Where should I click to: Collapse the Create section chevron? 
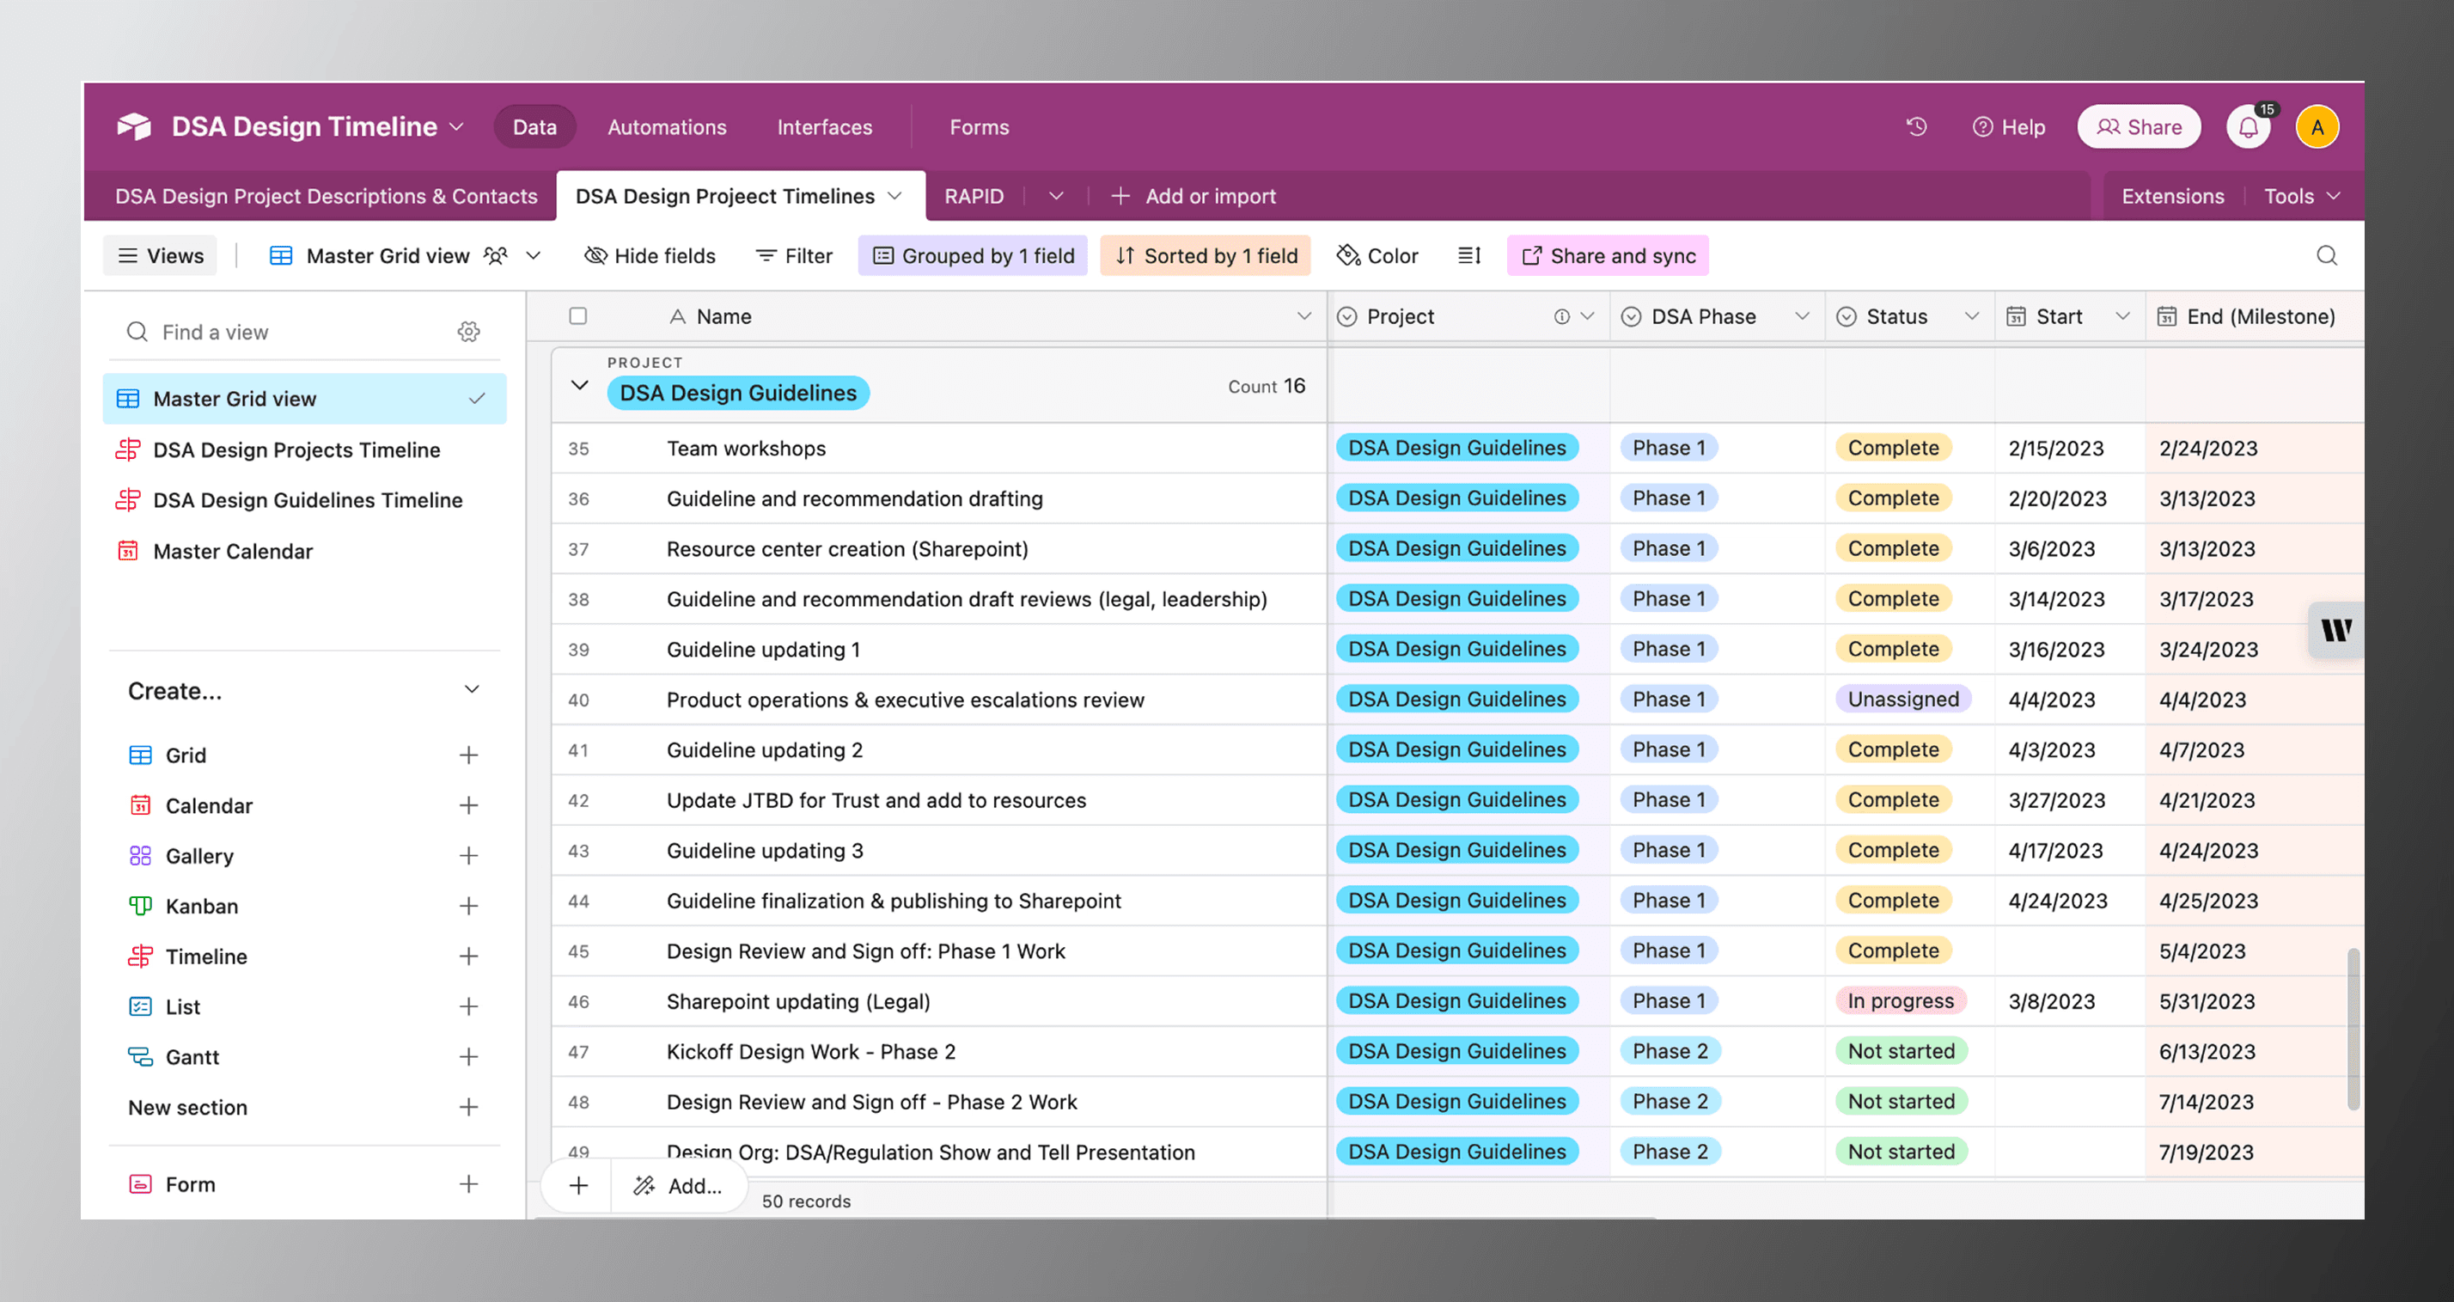pyautogui.click(x=472, y=690)
